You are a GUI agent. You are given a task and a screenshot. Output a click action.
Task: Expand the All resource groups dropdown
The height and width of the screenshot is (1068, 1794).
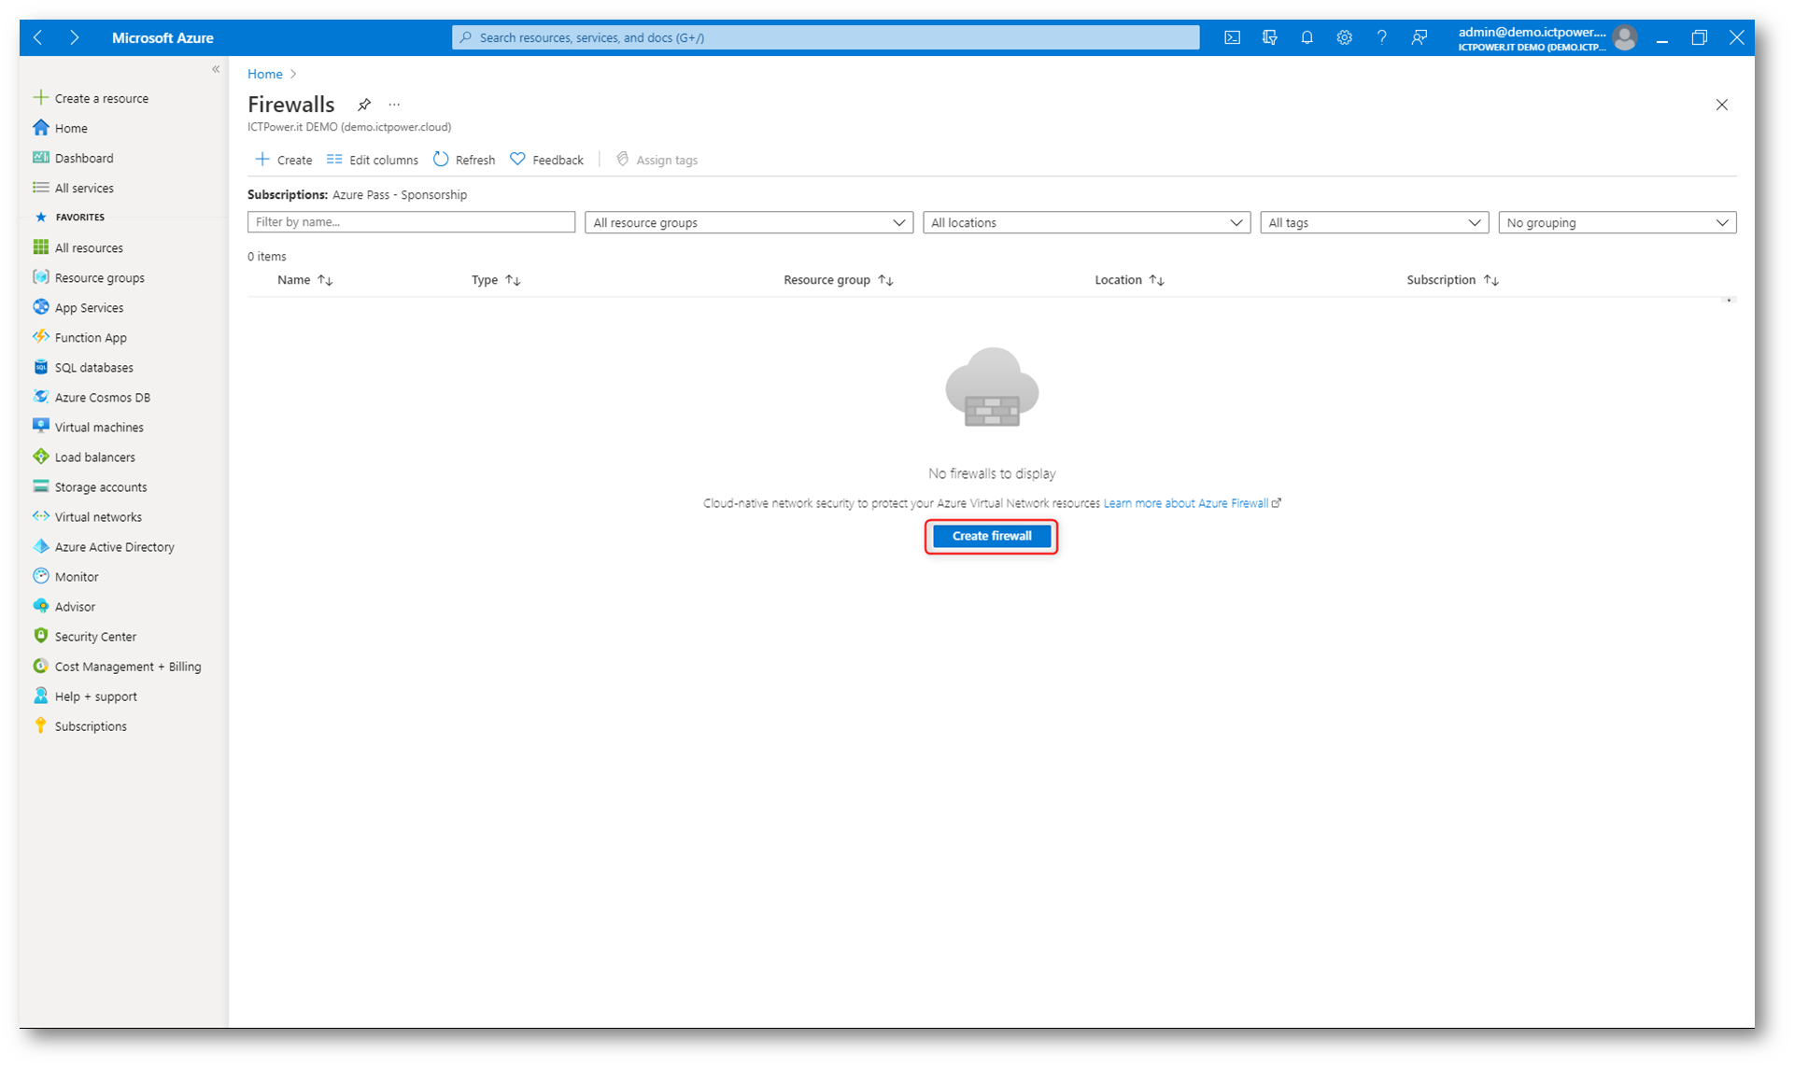(x=749, y=222)
